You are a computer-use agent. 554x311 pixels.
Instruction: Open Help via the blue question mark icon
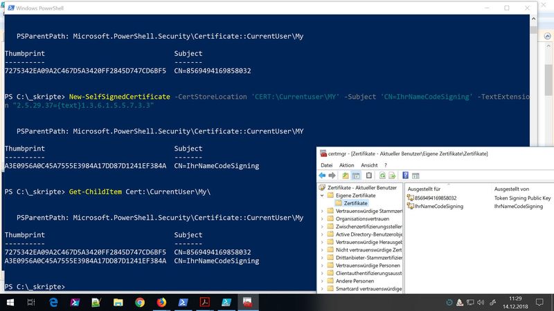pos(404,176)
